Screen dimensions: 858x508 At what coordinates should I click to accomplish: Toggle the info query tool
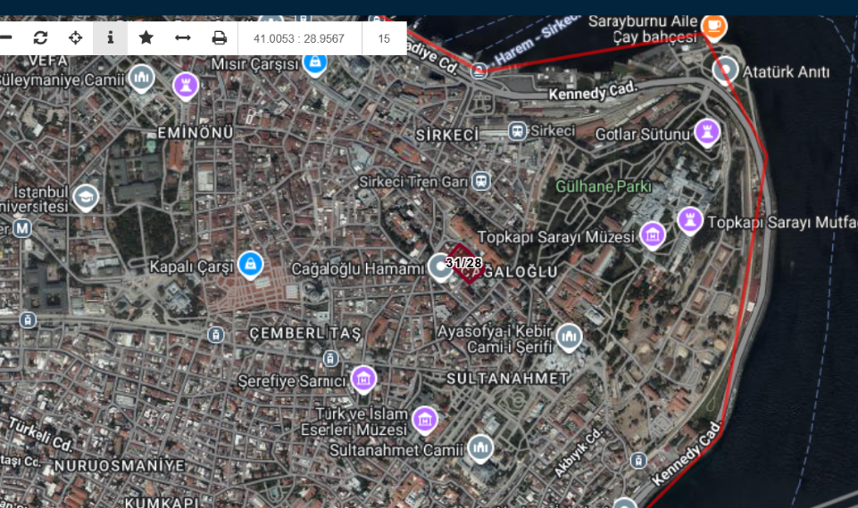110,37
